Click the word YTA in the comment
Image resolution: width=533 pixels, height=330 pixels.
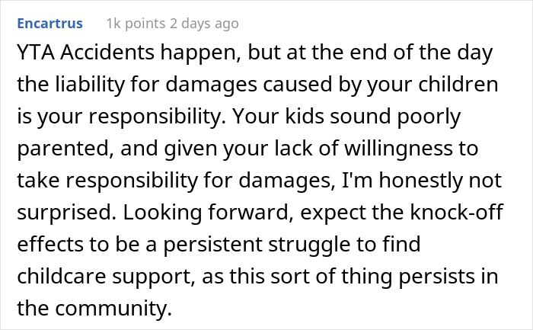click(x=36, y=53)
